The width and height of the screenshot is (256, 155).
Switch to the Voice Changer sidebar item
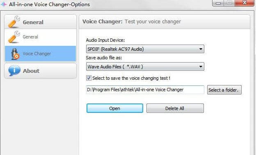click(41, 54)
